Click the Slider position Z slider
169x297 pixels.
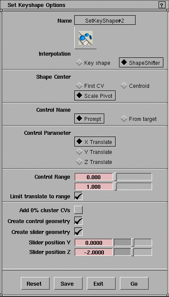pos(133,252)
